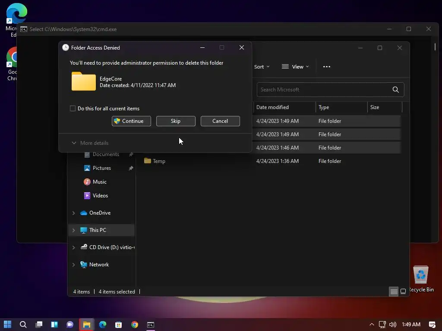Click the Temp folder icon
Image resolution: width=442 pixels, height=331 pixels.
(x=148, y=161)
